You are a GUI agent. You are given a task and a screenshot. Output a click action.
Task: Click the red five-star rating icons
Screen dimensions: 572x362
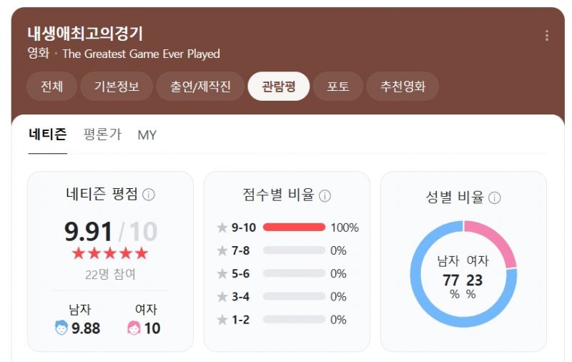tap(110, 253)
